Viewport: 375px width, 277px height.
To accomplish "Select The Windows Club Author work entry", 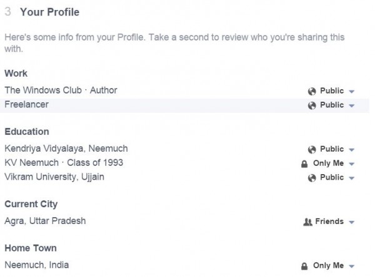I will pyautogui.click(x=61, y=90).
